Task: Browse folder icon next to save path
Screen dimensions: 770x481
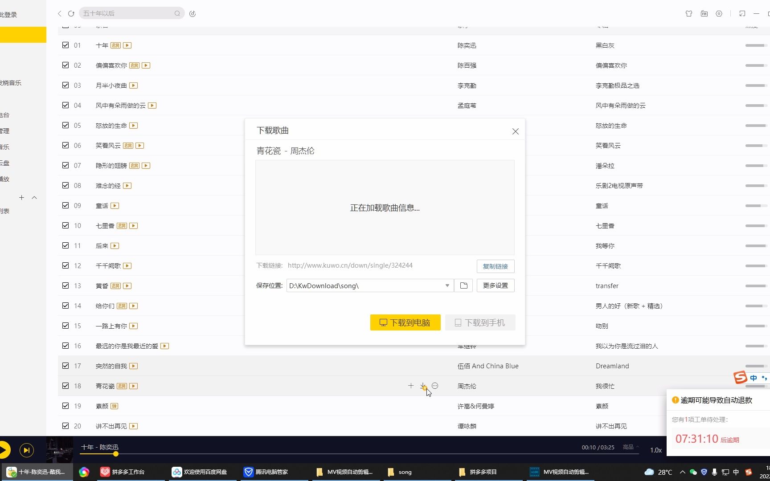Action: pyautogui.click(x=463, y=285)
